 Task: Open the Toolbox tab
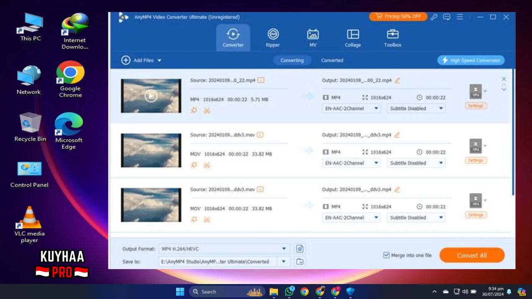(392, 38)
